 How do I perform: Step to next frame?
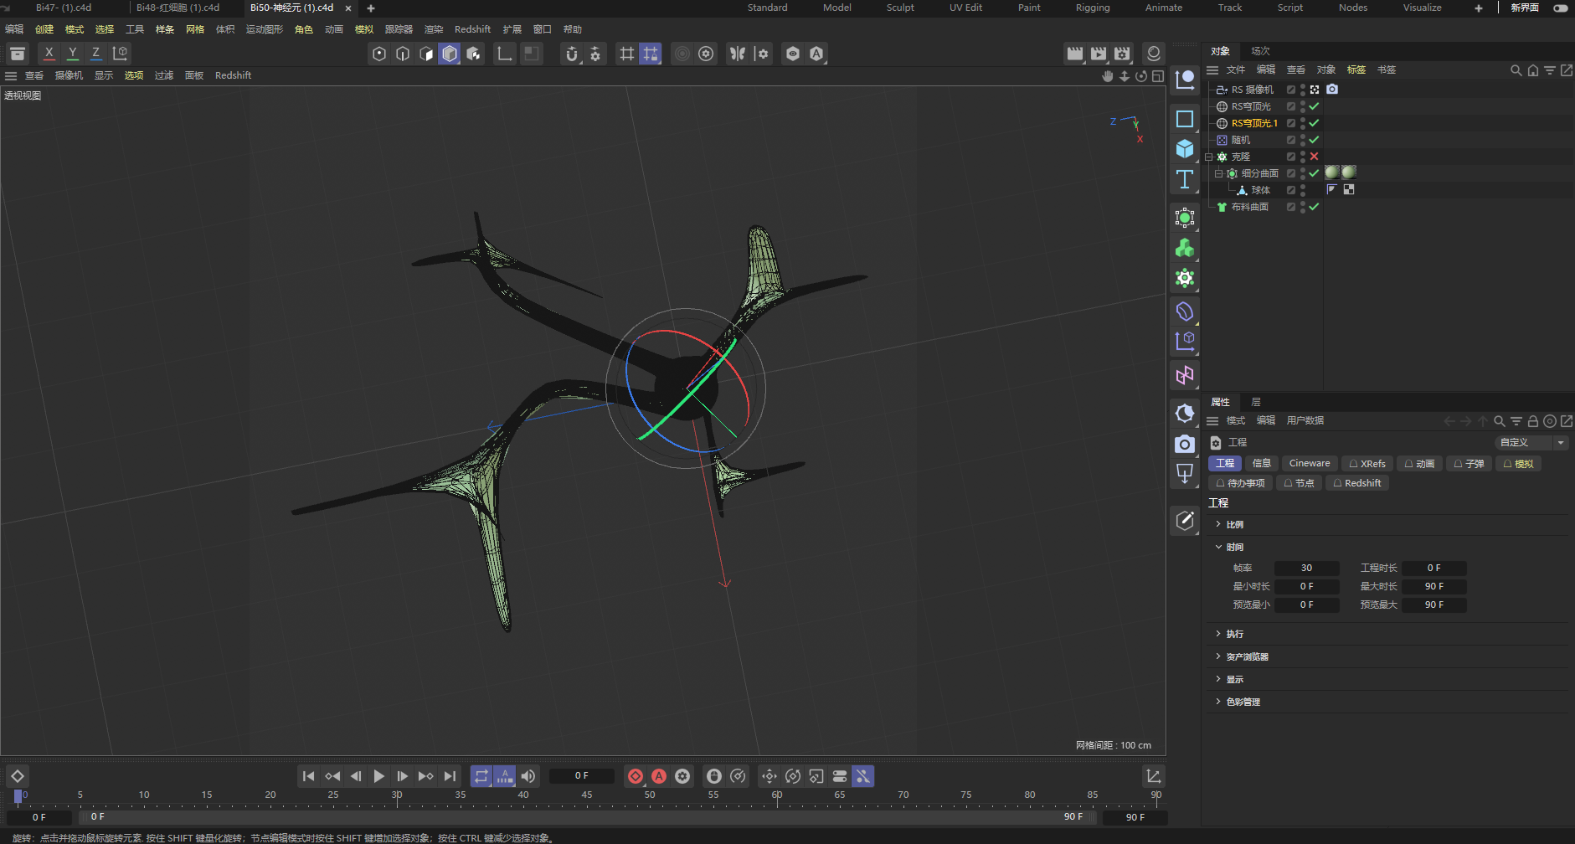pyautogui.click(x=403, y=776)
